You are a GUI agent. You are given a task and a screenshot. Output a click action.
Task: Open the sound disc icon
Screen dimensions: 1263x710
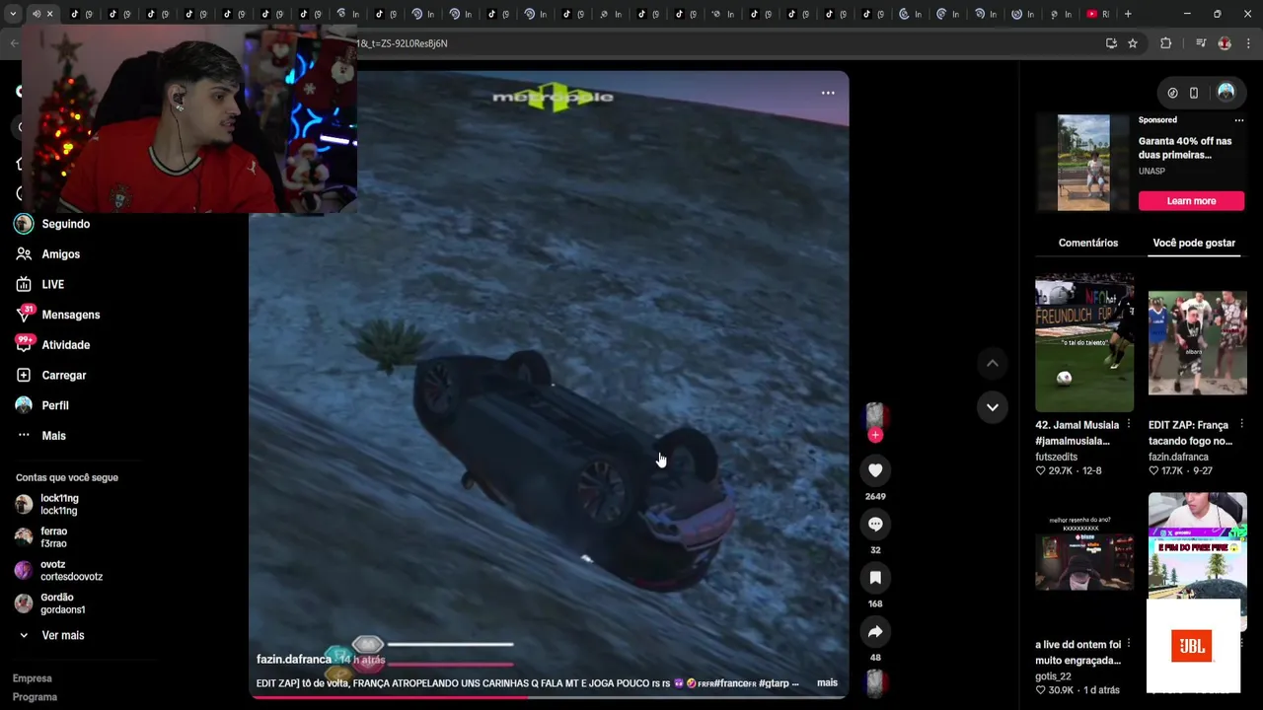[x=875, y=682]
